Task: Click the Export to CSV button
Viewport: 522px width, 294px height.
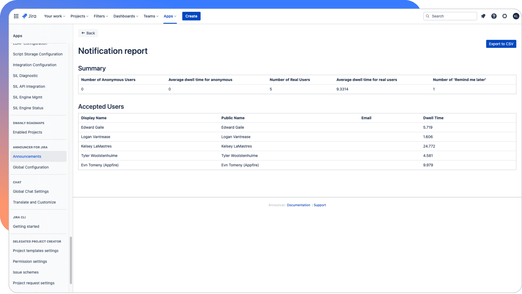Action: click(x=501, y=44)
